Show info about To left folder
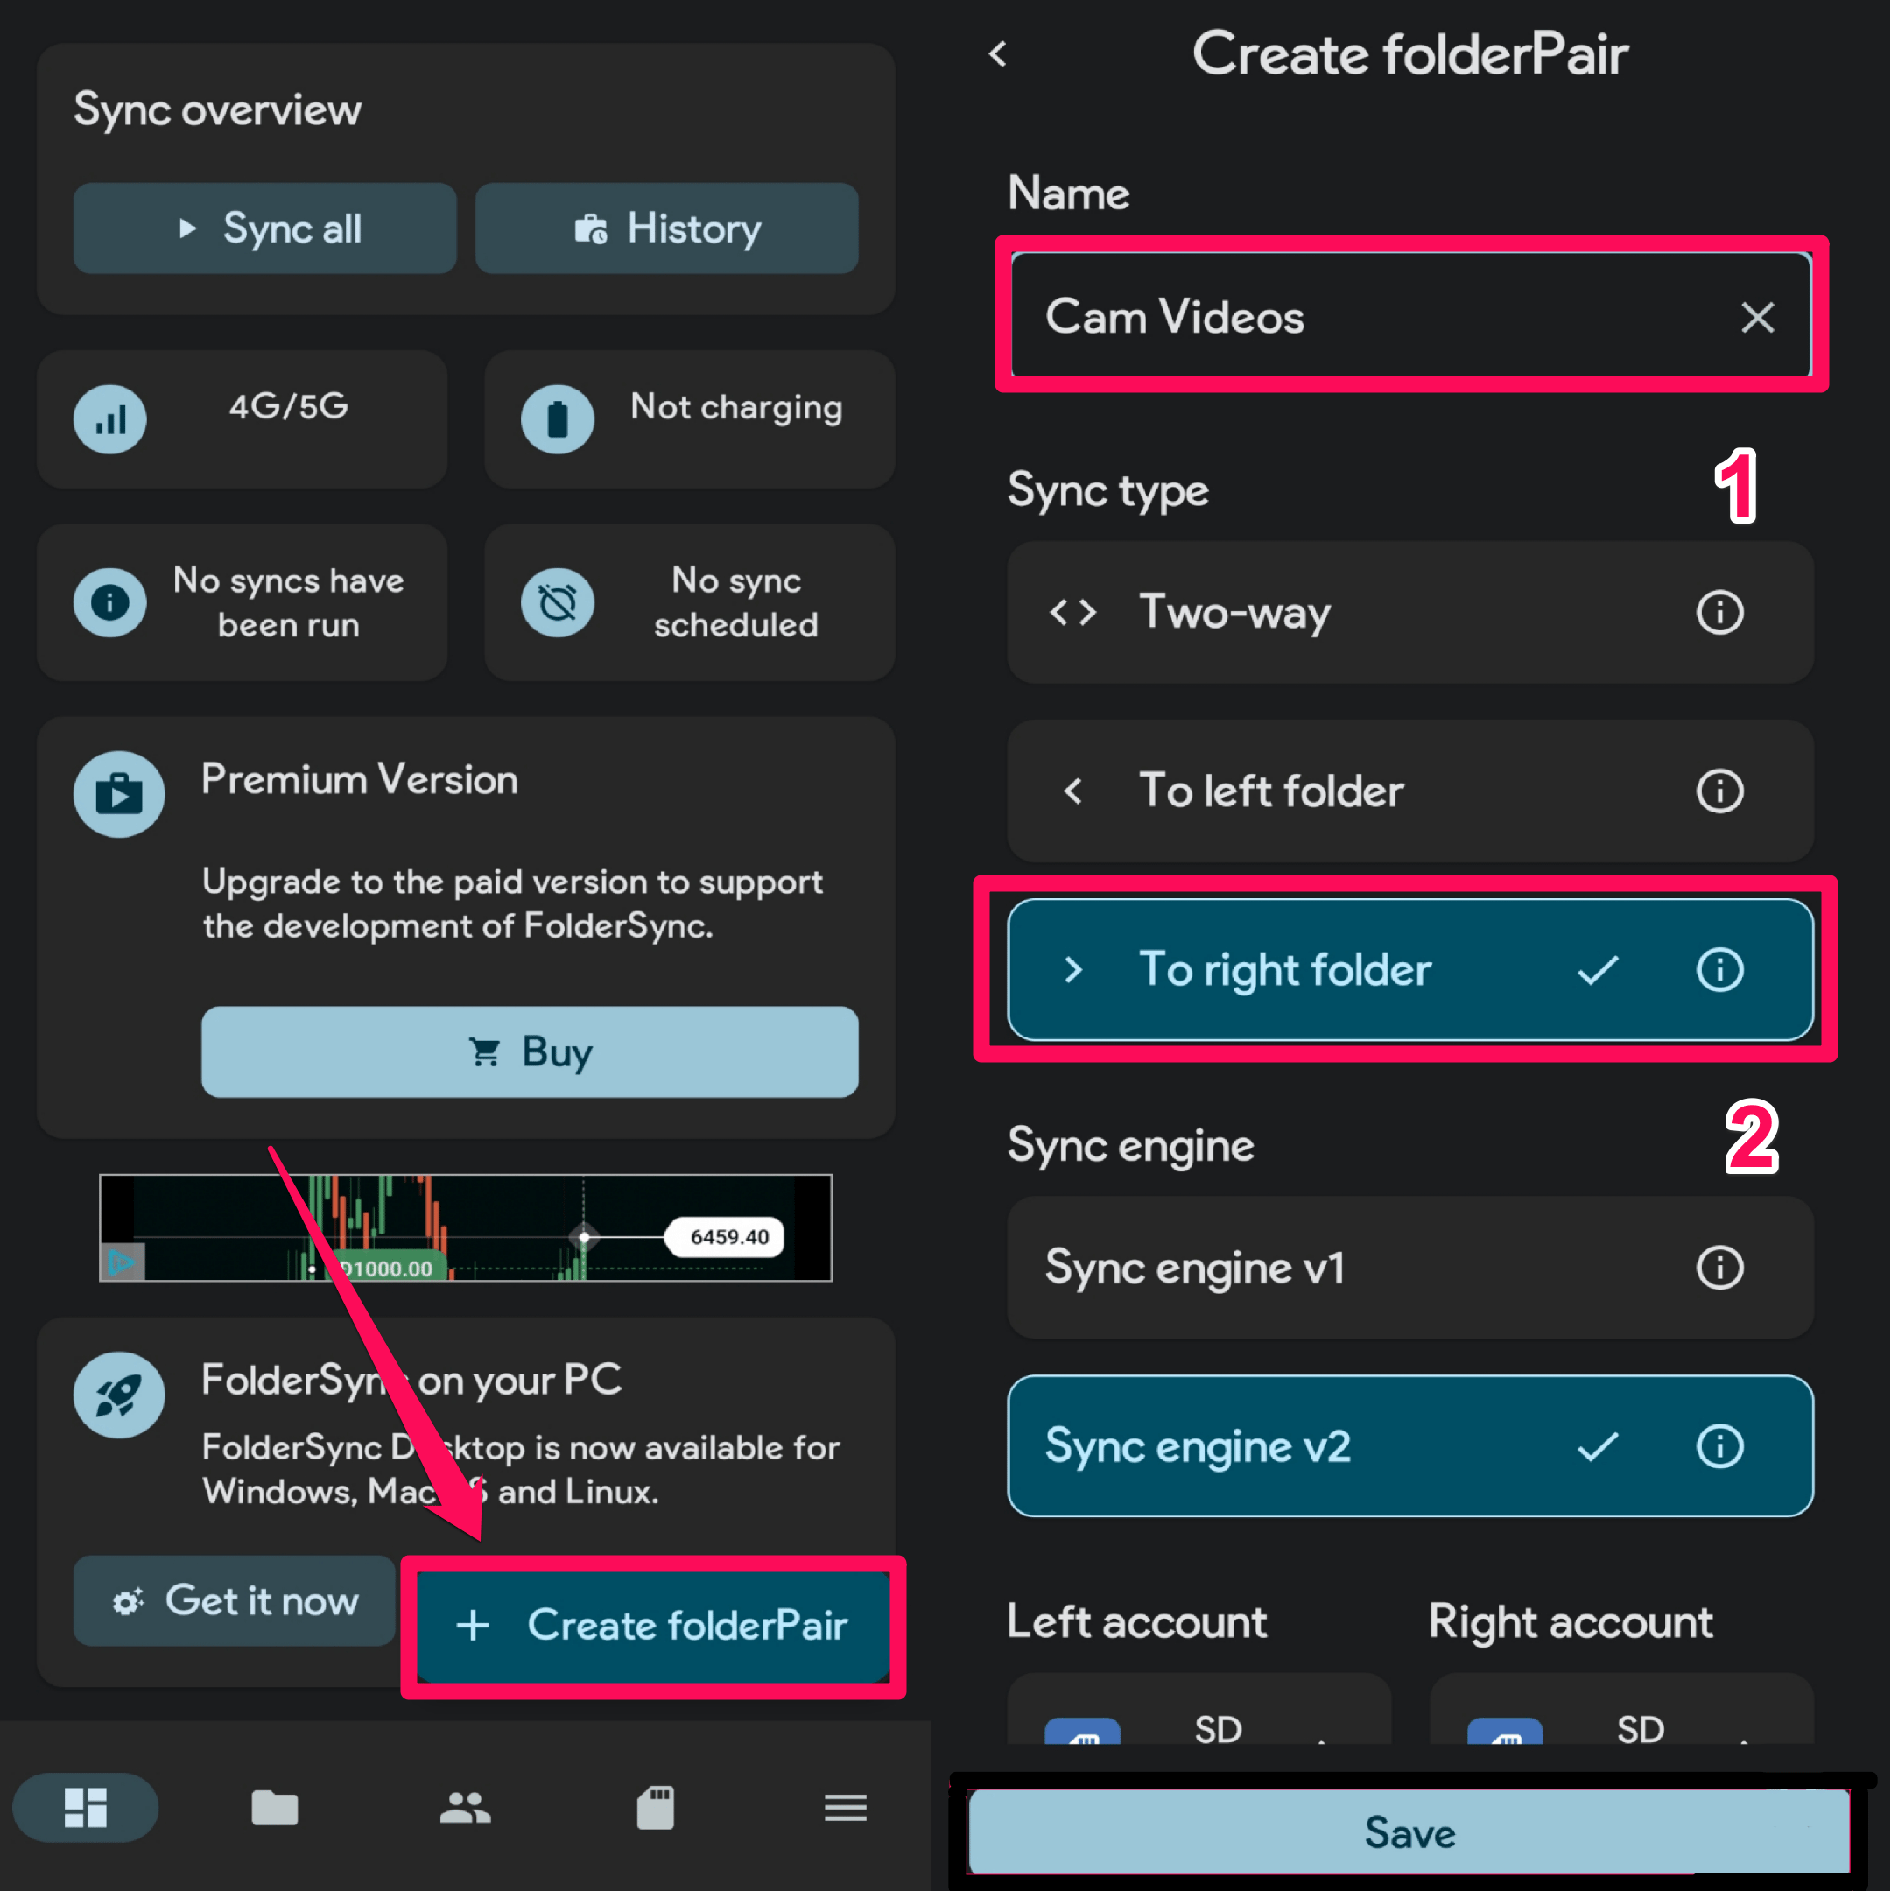1891x1891 pixels. (1719, 791)
